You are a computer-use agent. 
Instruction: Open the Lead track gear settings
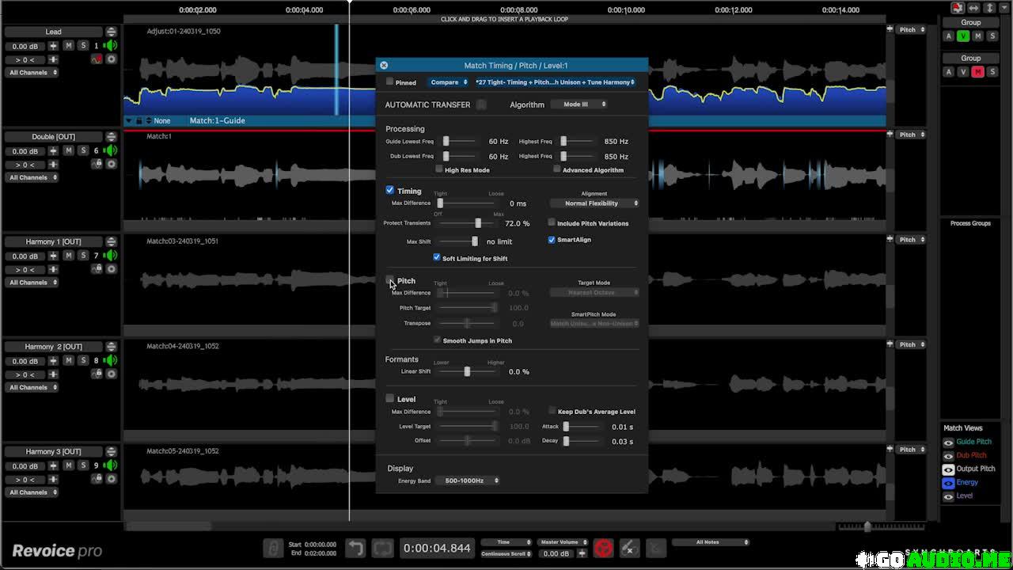pyautogui.click(x=112, y=59)
